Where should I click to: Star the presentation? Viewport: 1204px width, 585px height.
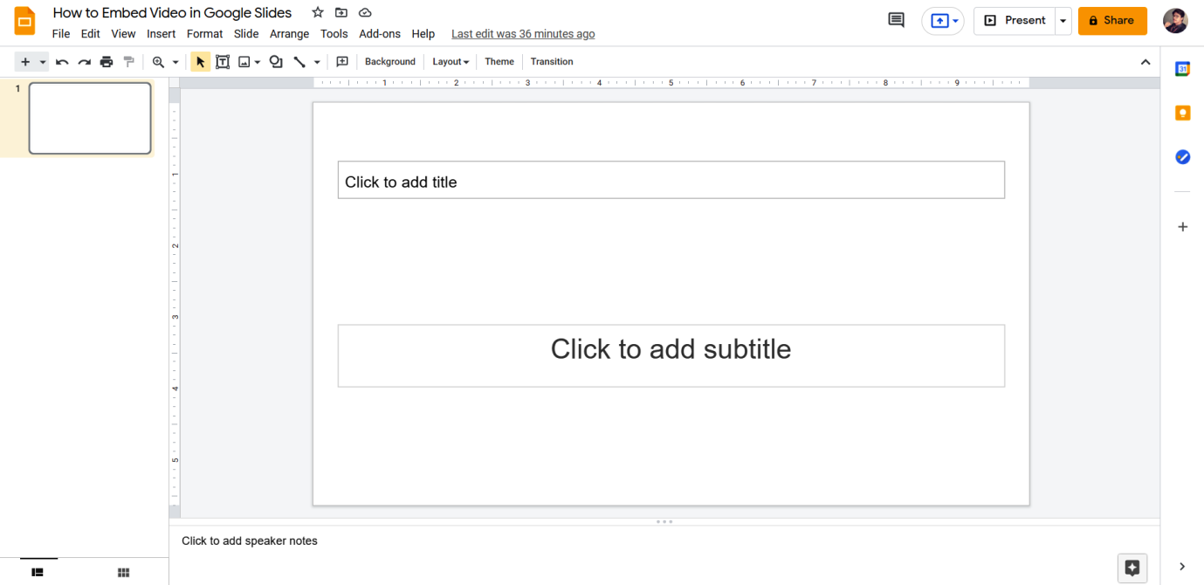click(x=318, y=13)
